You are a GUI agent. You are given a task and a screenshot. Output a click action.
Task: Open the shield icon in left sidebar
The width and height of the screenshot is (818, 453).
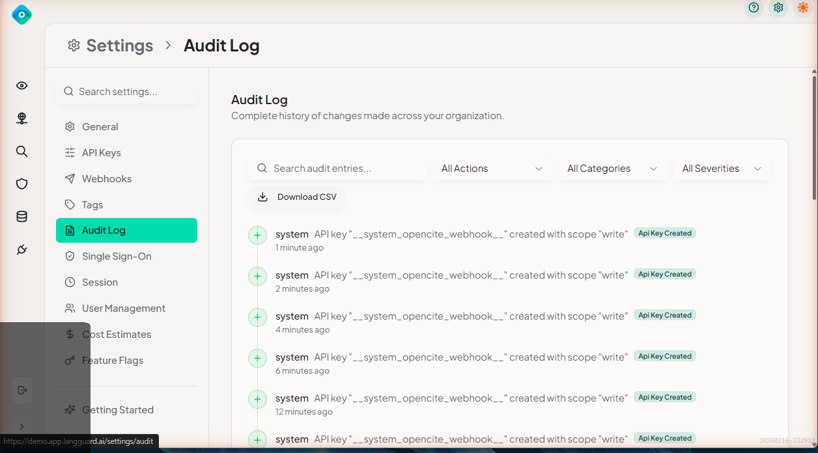22,184
